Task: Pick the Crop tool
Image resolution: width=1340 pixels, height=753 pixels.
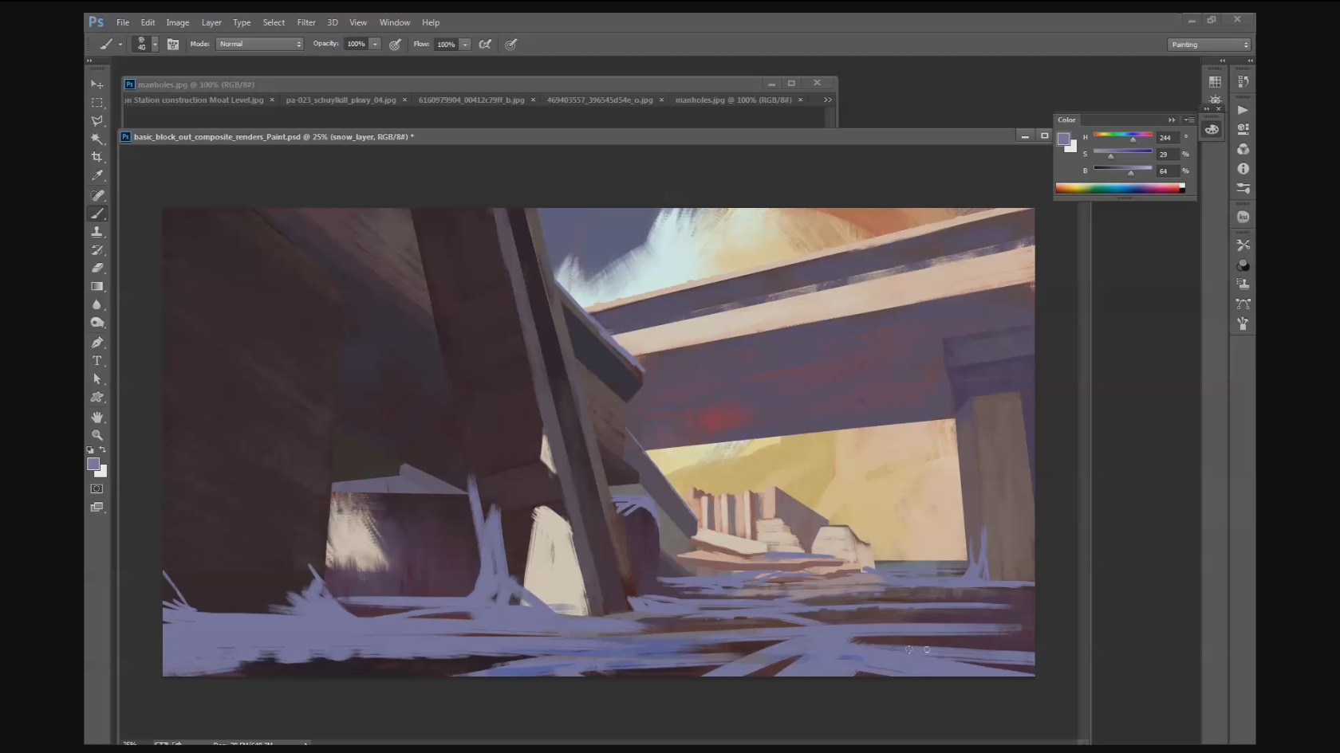Action: tap(97, 157)
